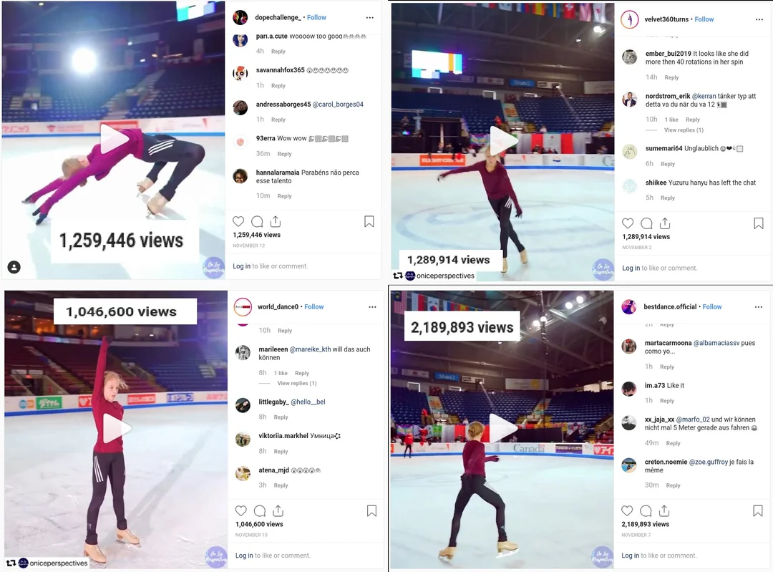Follow the velvet360turns account

coord(704,19)
